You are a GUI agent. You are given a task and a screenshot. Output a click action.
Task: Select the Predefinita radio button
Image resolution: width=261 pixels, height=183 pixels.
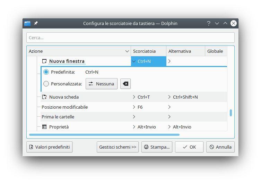46,72
